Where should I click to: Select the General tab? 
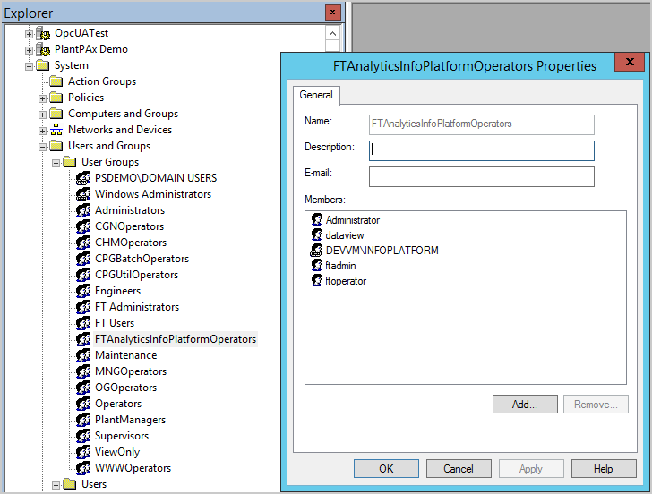[316, 95]
